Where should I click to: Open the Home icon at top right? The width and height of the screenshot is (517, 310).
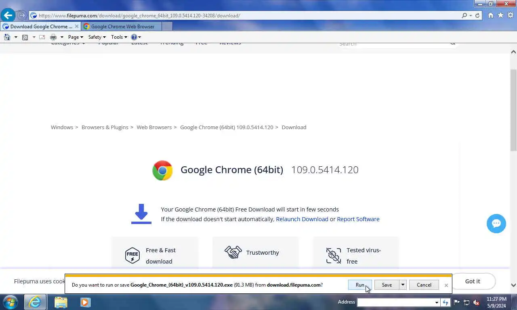point(491,15)
